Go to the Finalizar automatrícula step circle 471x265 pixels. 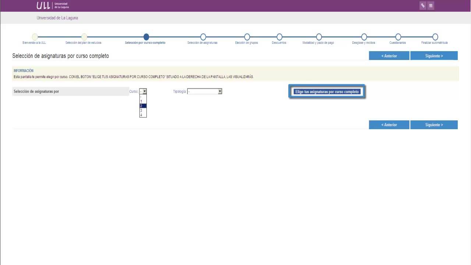tap(435, 36)
